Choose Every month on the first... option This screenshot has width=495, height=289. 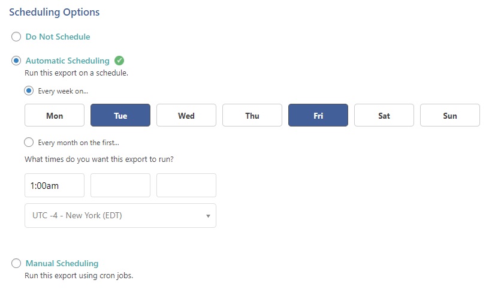[x=29, y=143]
